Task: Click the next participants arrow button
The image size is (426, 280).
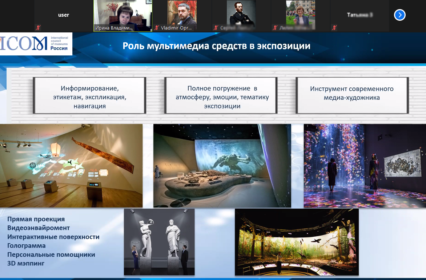Action: coord(399,15)
